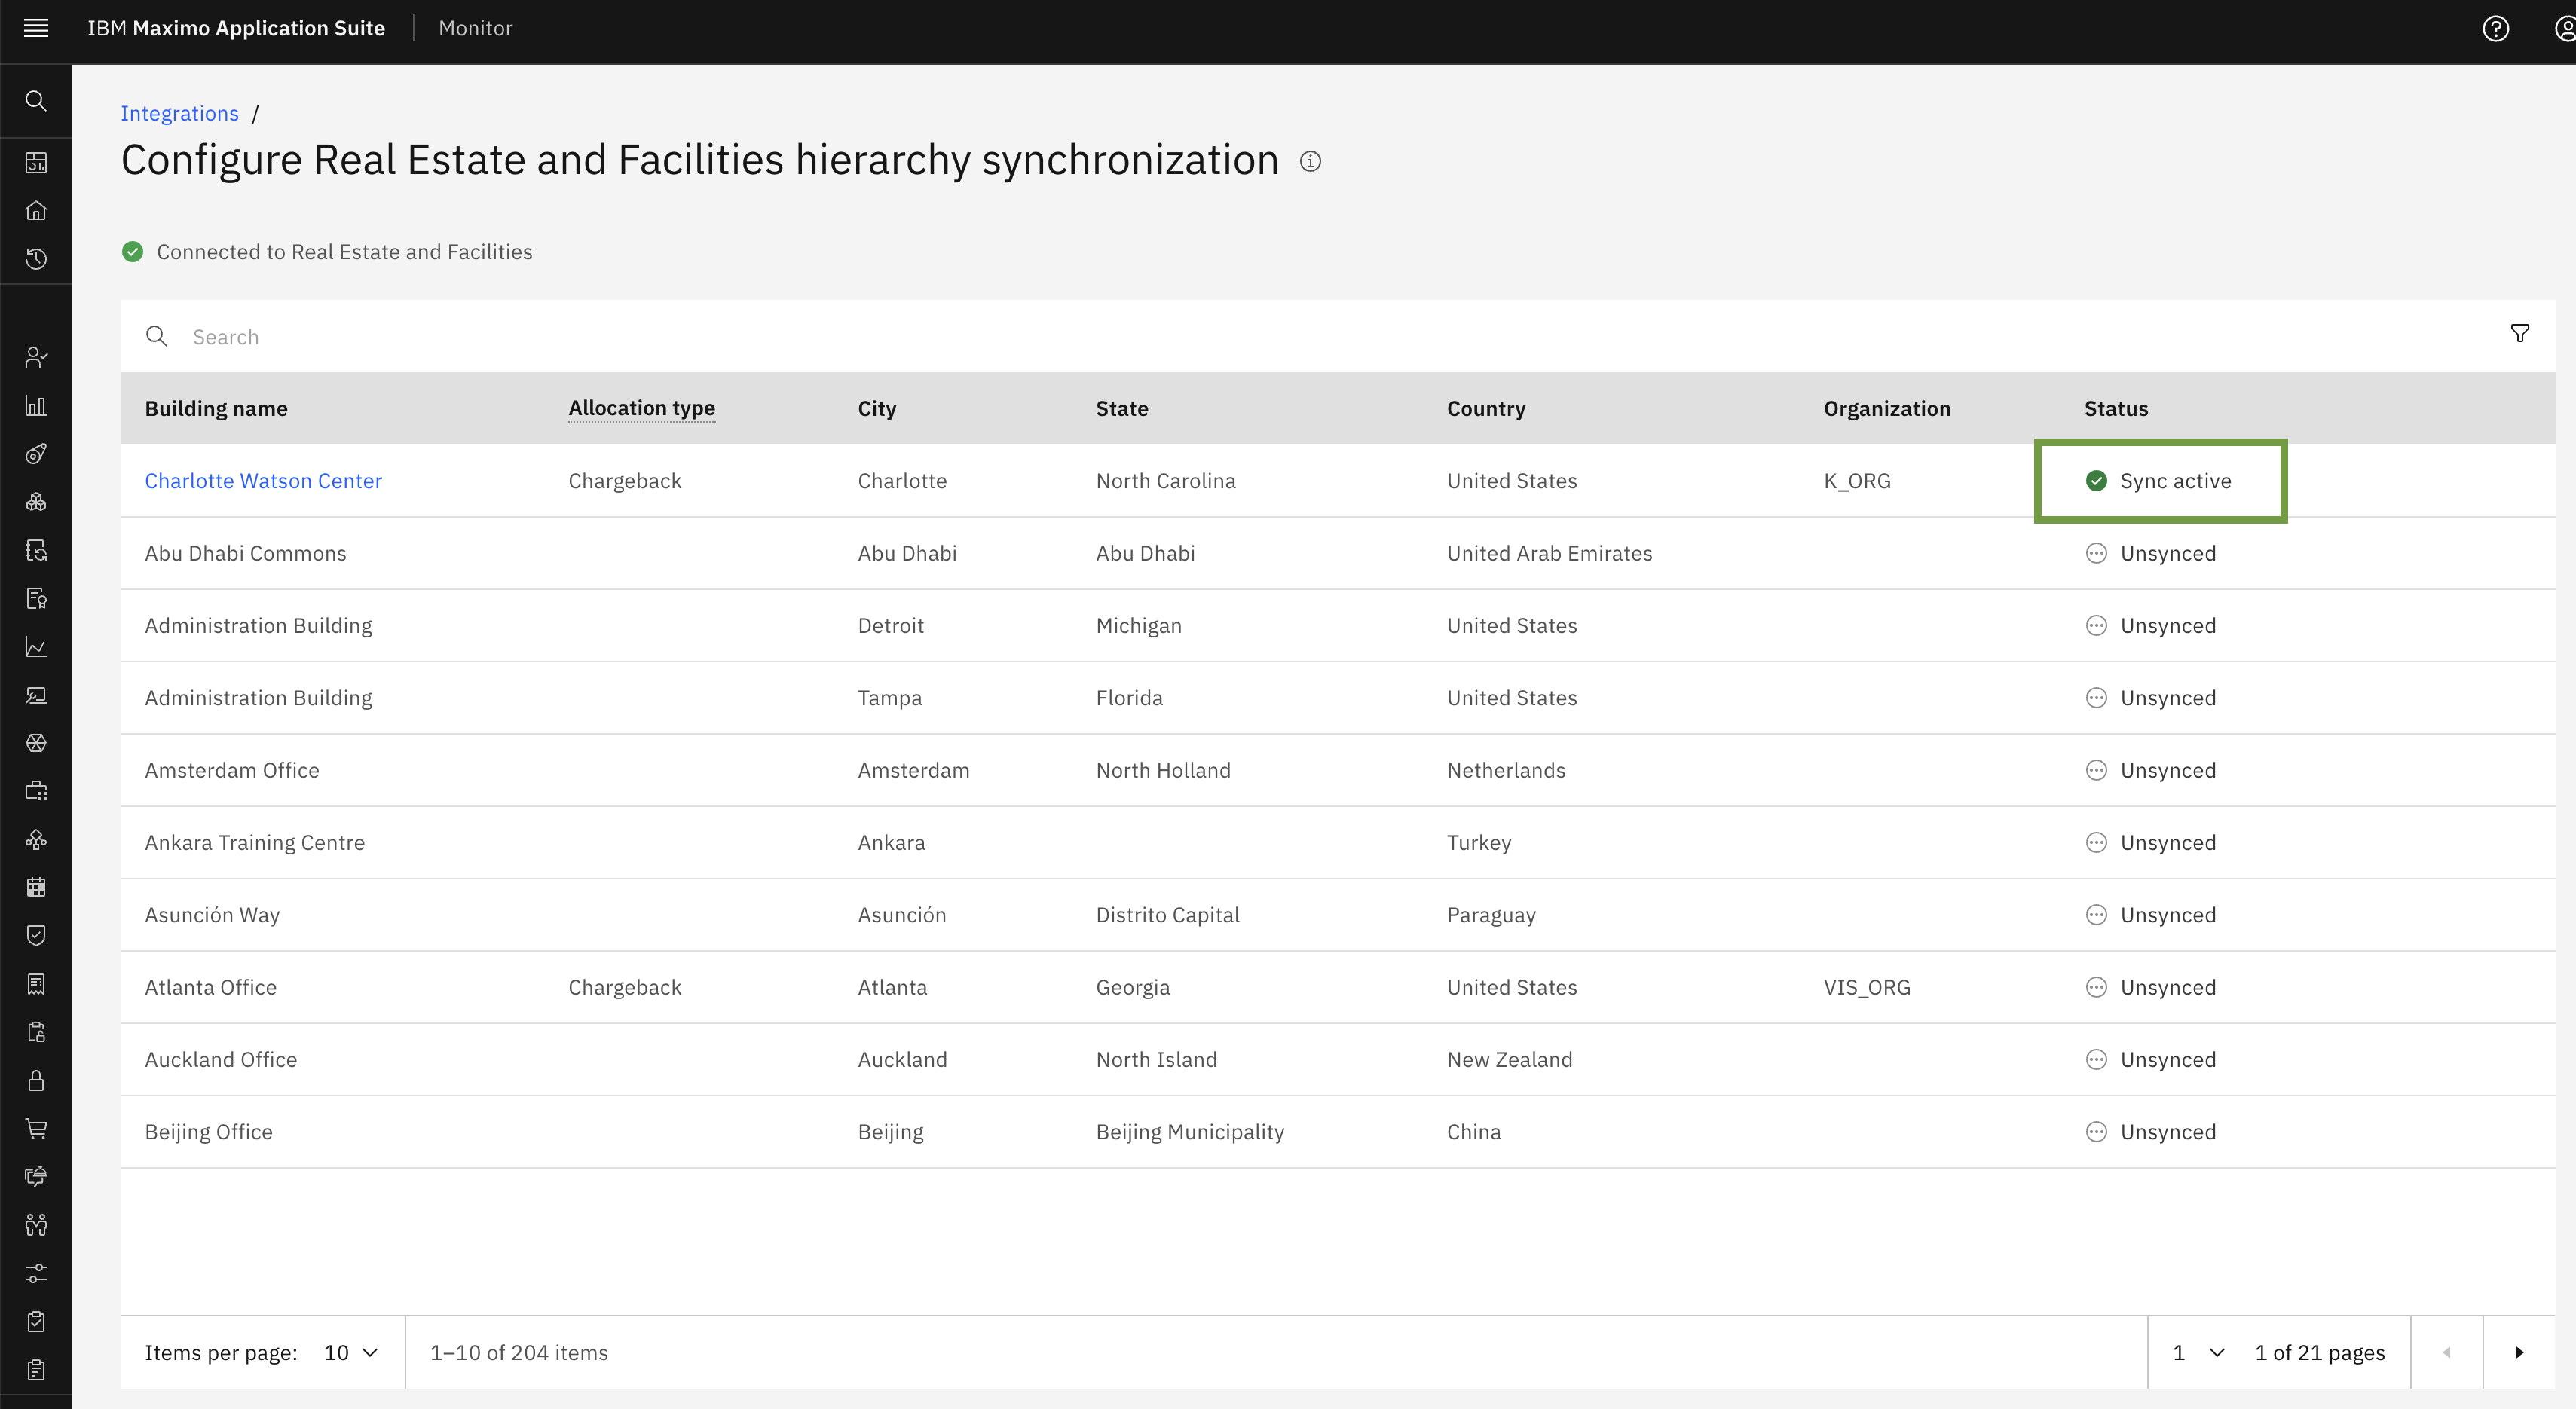The image size is (2576, 1409).
Task: Open the clipboard list sidebar icon
Action: (x=36, y=1369)
